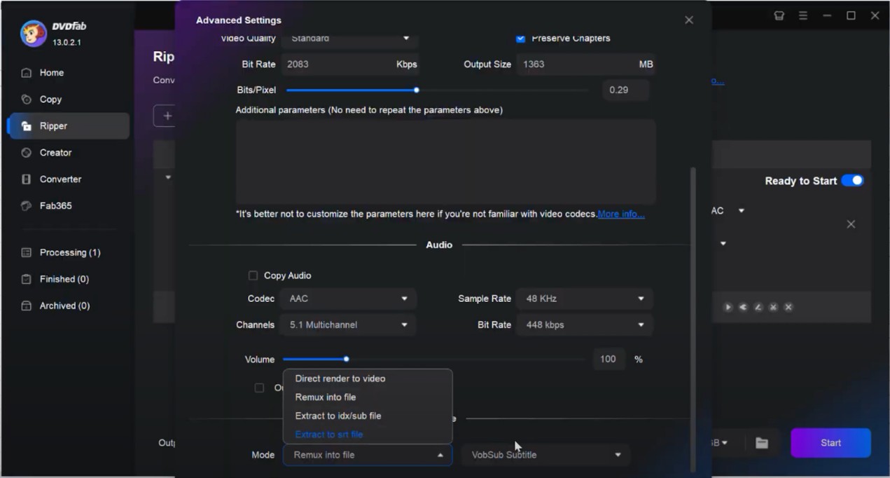View the Archived tasks list

click(64, 306)
